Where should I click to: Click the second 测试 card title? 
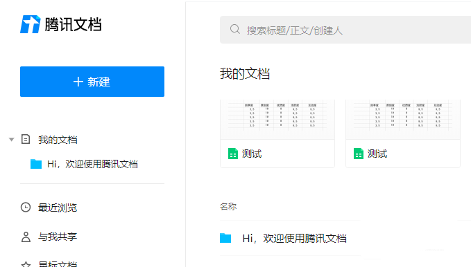pos(377,154)
